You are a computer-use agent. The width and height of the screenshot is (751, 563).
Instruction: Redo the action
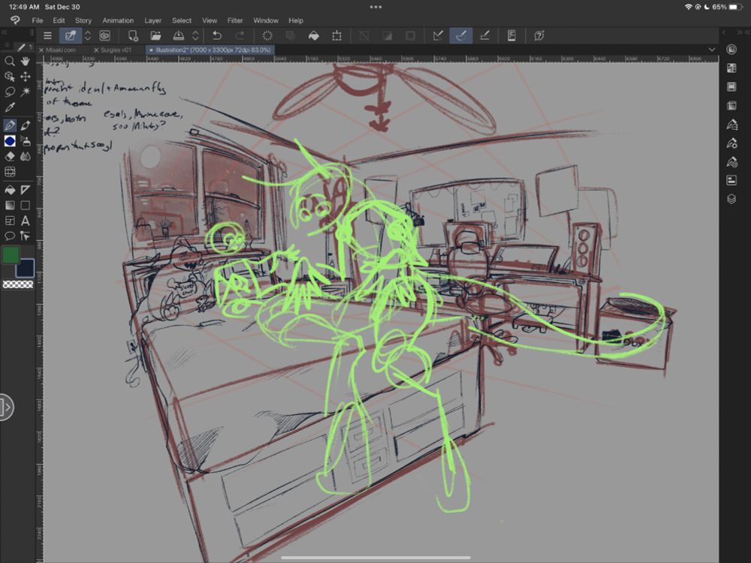click(240, 35)
